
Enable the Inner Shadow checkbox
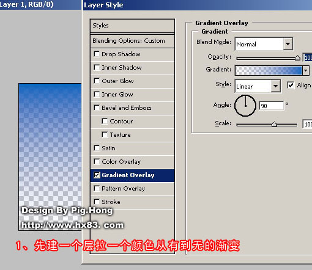97,67
